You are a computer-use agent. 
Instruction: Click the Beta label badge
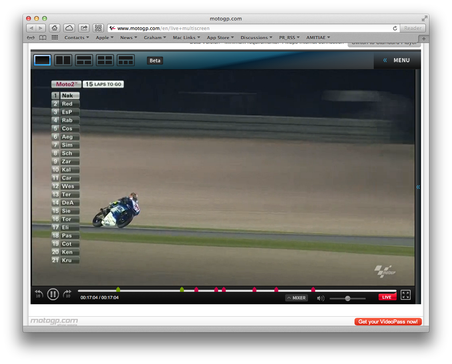pos(155,61)
